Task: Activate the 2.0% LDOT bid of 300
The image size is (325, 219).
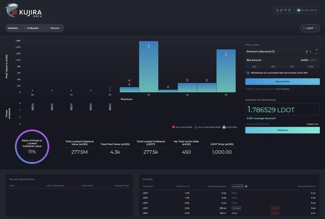Action: tap(236, 208)
